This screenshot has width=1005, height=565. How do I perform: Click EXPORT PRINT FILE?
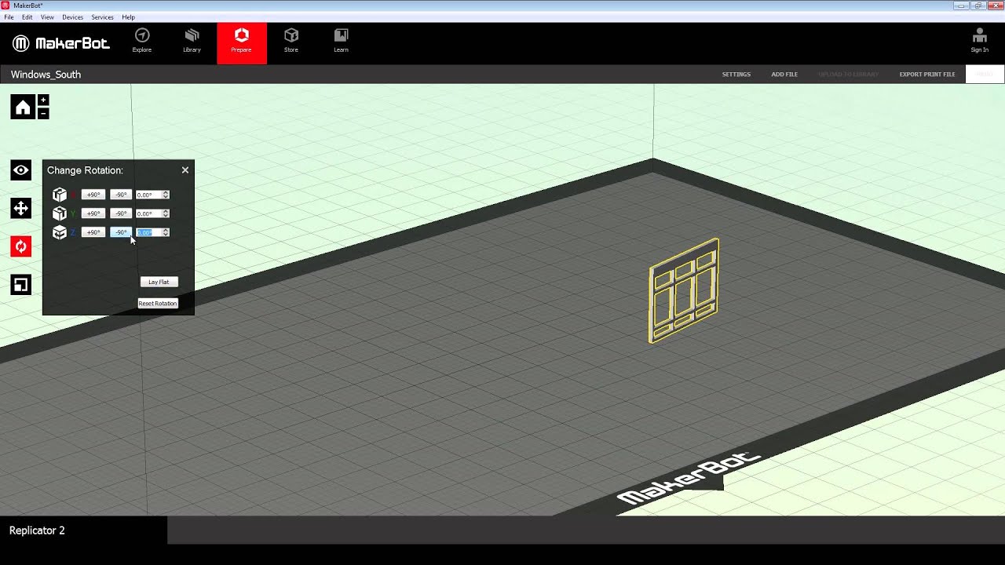(x=927, y=75)
